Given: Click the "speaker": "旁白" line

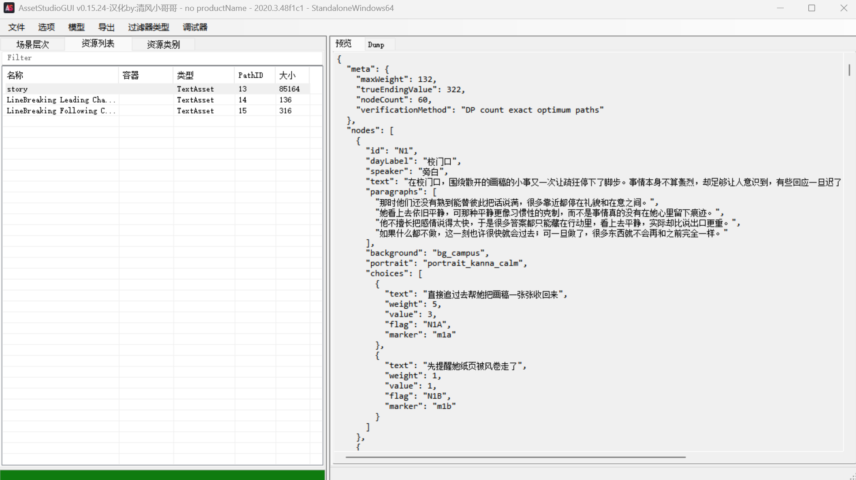Looking at the screenshot, I should tap(407, 171).
